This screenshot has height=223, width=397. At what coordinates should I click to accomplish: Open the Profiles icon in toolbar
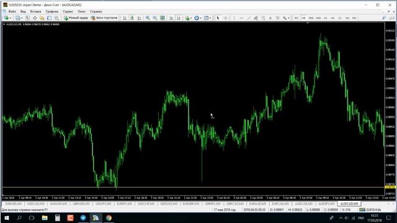click(x=17, y=18)
